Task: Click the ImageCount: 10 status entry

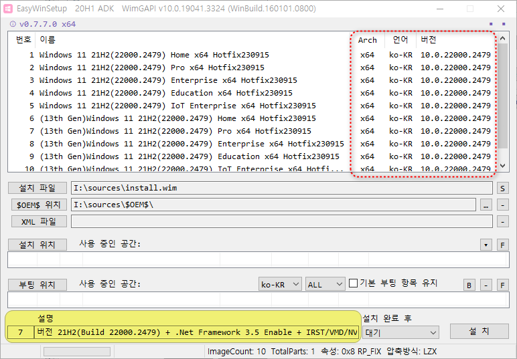Action: pos(236,352)
